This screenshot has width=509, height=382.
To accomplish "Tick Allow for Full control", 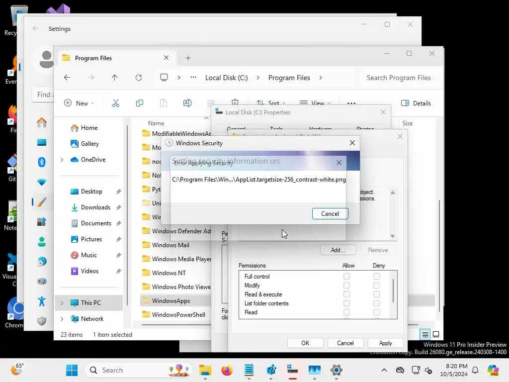I will (346, 277).
